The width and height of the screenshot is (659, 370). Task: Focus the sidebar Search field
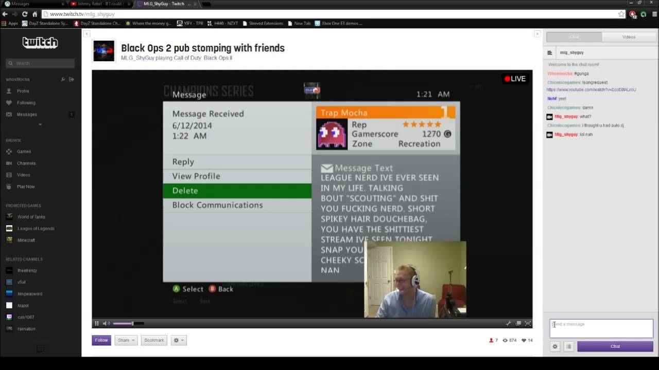click(40, 63)
